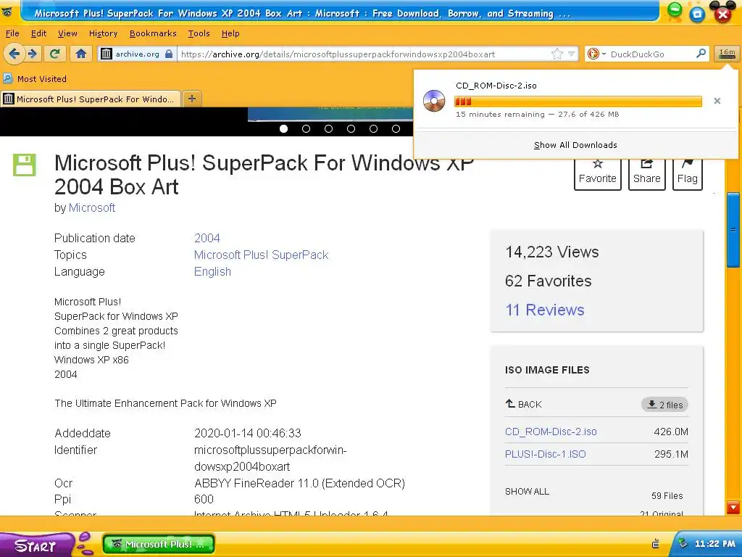Select the first carousel dot
This screenshot has width=742, height=557.
tap(283, 128)
